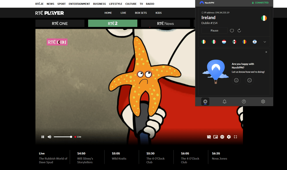The image size is (287, 170).
Task: Open CULTURE top link
Action: [131, 4]
